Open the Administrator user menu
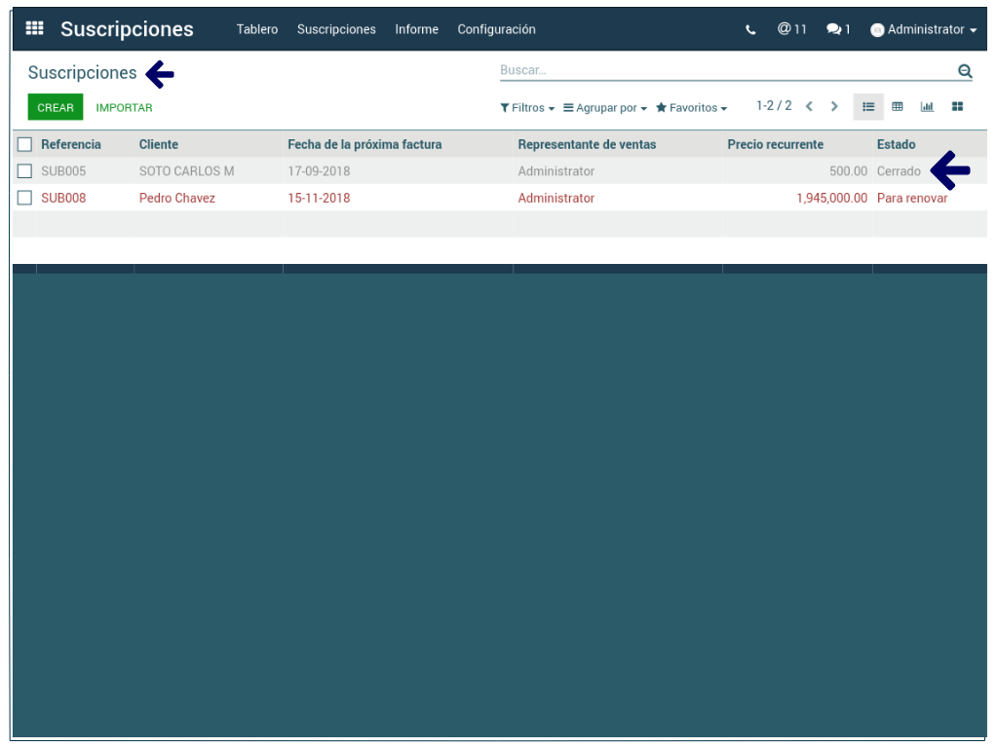The image size is (997, 747). [923, 30]
